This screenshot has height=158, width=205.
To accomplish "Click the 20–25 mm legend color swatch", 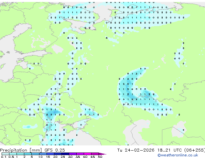I will click(x=58, y=154).
